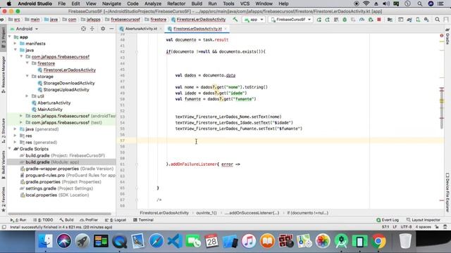This screenshot has width=451, height=253.
Task: Click the Debug app bug icon
Action: [345, 20]
